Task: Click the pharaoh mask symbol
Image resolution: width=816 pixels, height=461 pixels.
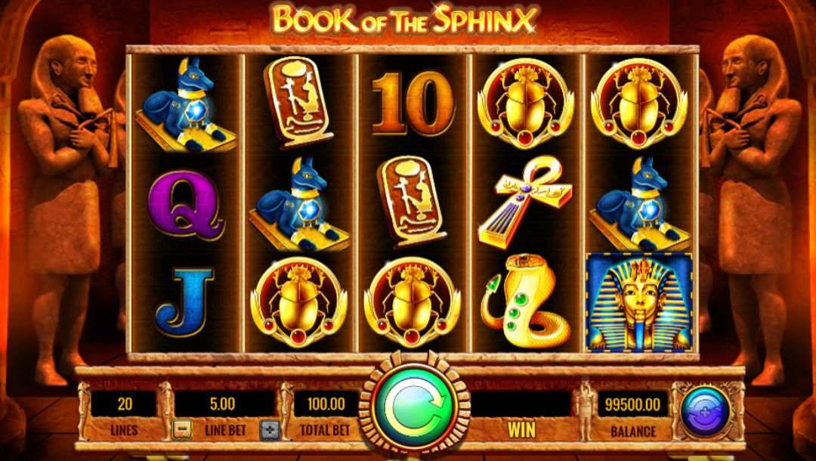Action: (x=640, y=302)
